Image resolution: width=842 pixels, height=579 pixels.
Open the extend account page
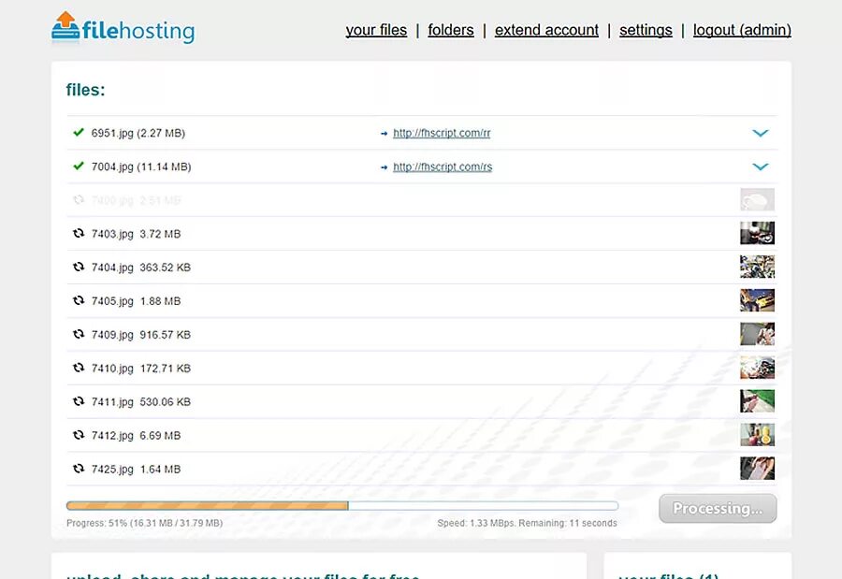point(546,30)
